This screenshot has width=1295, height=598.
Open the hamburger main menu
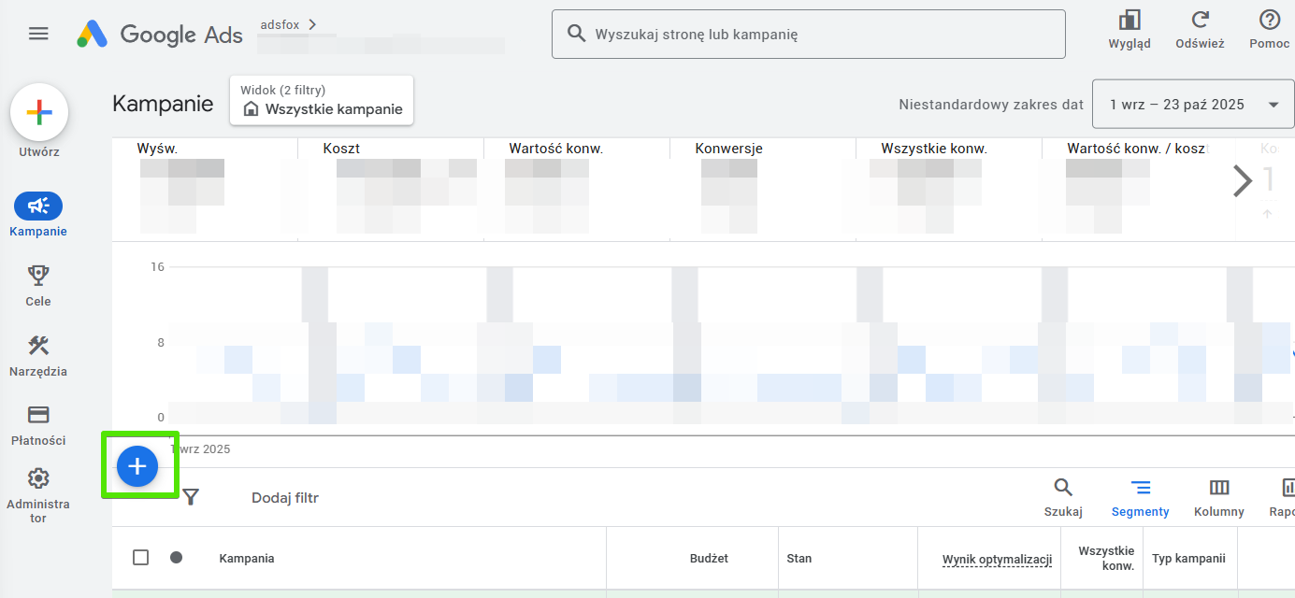point(38,34)
